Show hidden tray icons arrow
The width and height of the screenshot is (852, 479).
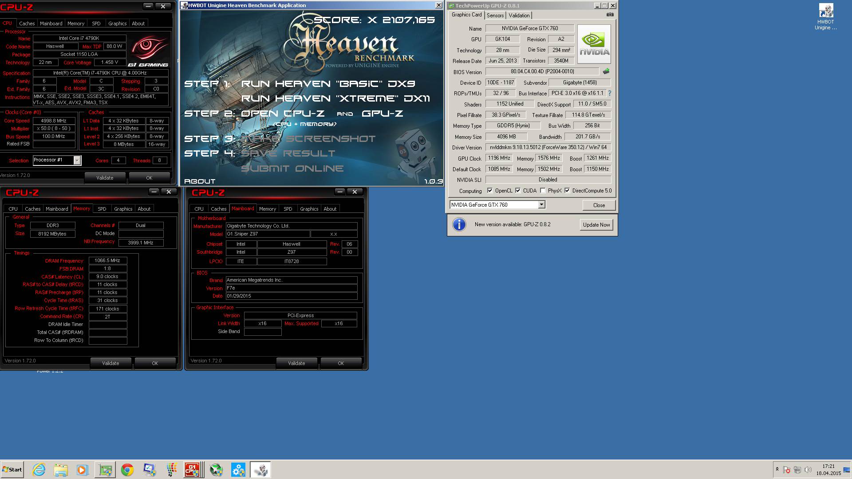click(x=777, y=469)
